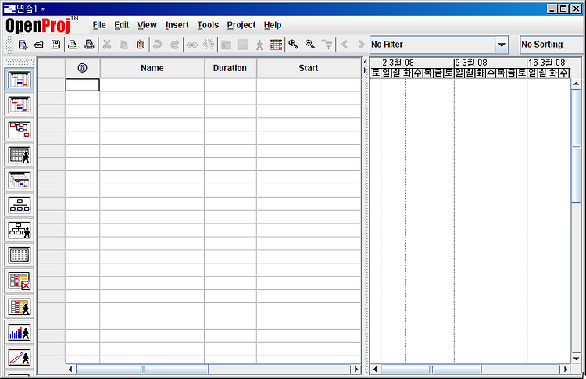Open Report view in sidebar

coord(20,255)
